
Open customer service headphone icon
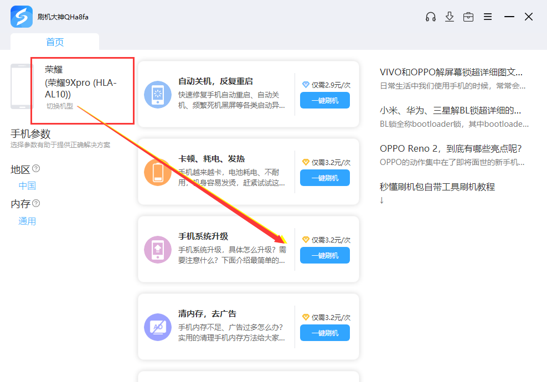pyautogui.click(x=431, y=17)
